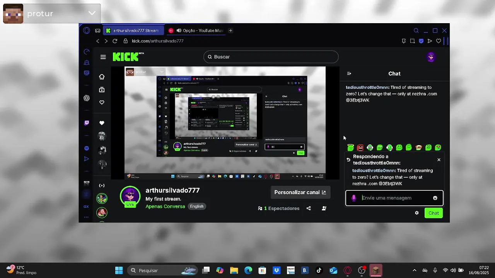
Task: Click the Opera snapshot icon in address bar
Action: (x=412, y=41)
